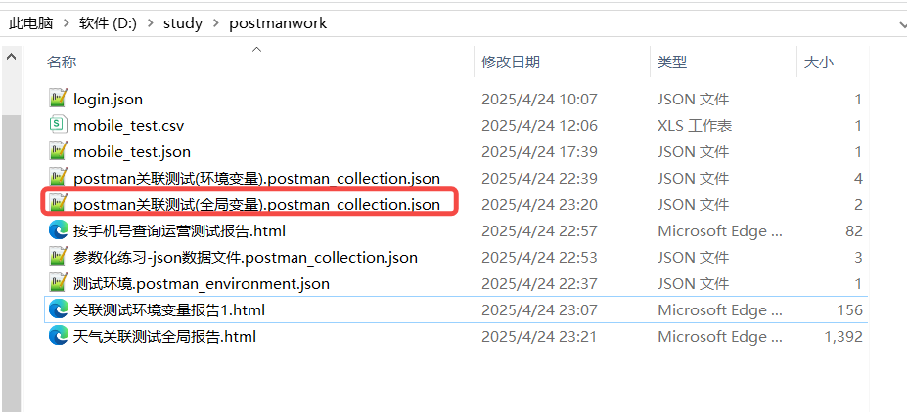Go to 软件 (D:) in the address bar

109,23
